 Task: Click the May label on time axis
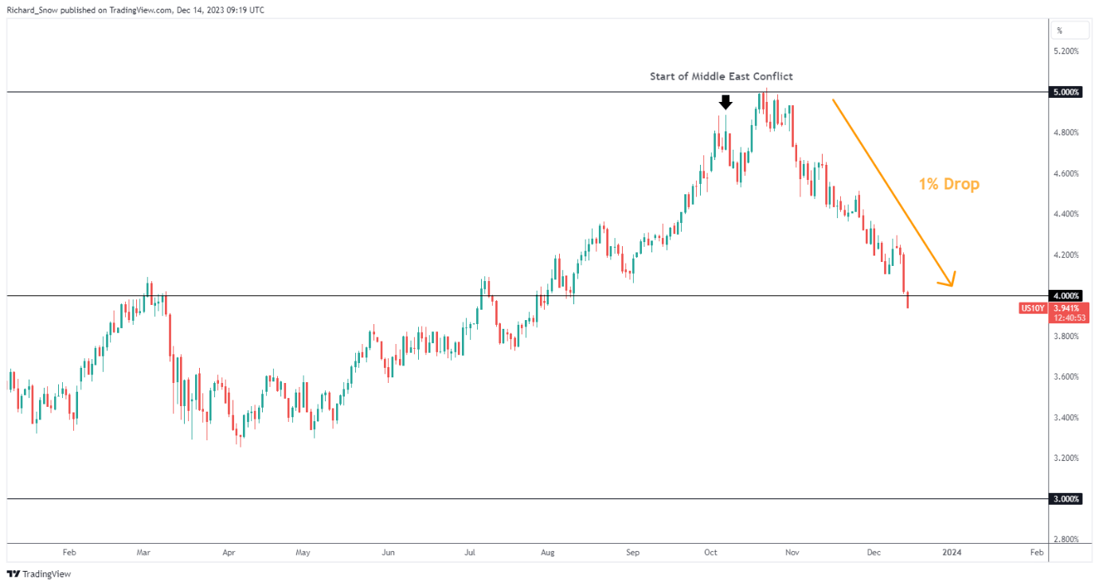[x=303, y=552]
